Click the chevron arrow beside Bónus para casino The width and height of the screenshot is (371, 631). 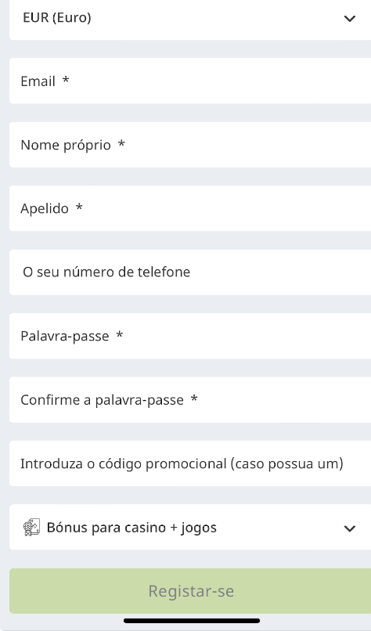(350, 528)
